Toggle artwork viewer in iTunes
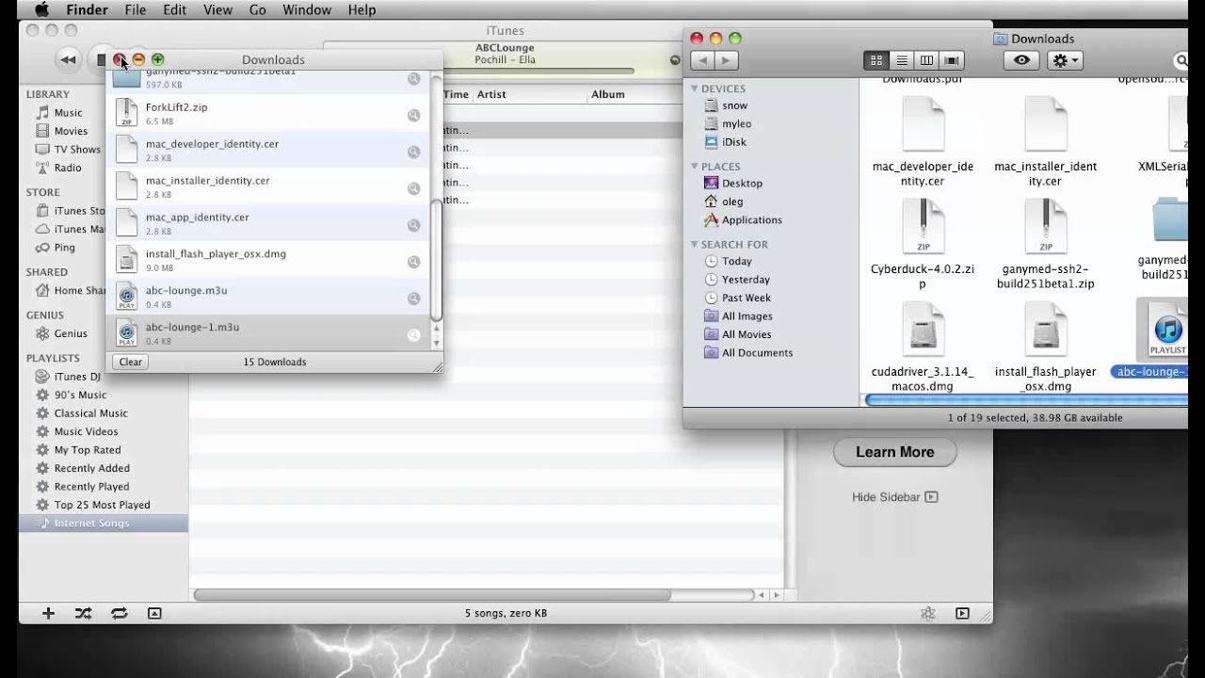 point(154,613)
